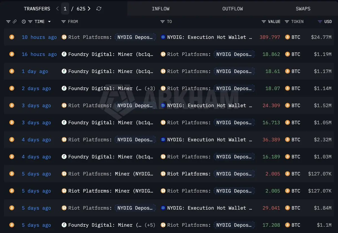Screen dimensions: 338x233
Task: Open the link column icon in header
Action: point(15,21)
